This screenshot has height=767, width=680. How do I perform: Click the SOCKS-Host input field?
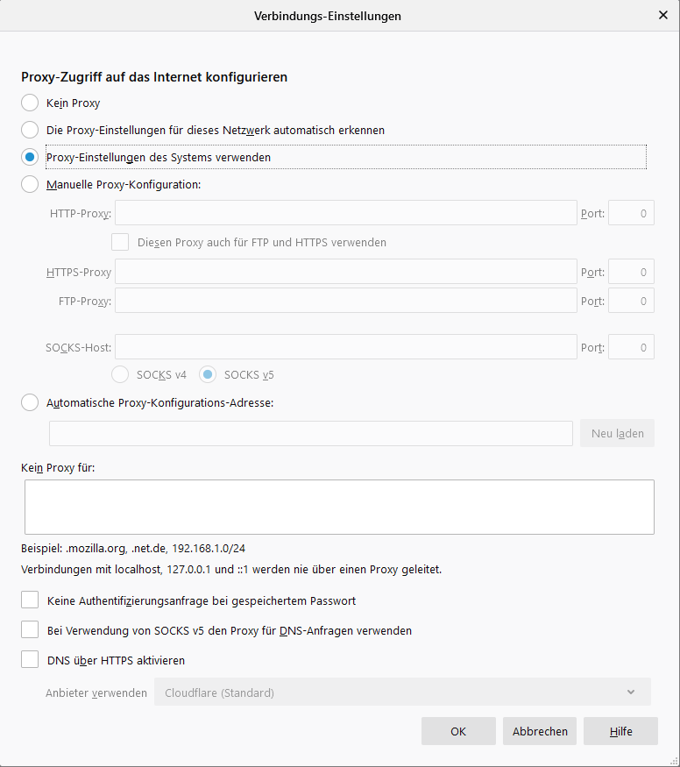(345, 347)
